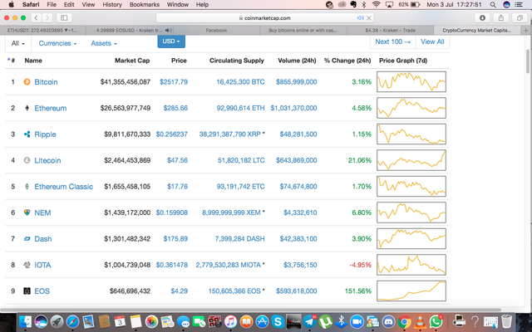Click the Safari share button
The height and width of the screenshot is (332, 532).
[500, 17]
